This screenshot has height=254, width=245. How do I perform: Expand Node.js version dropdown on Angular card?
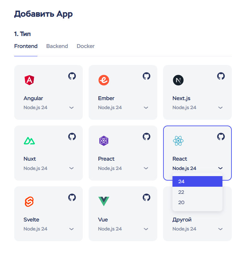tap(48, 108)
